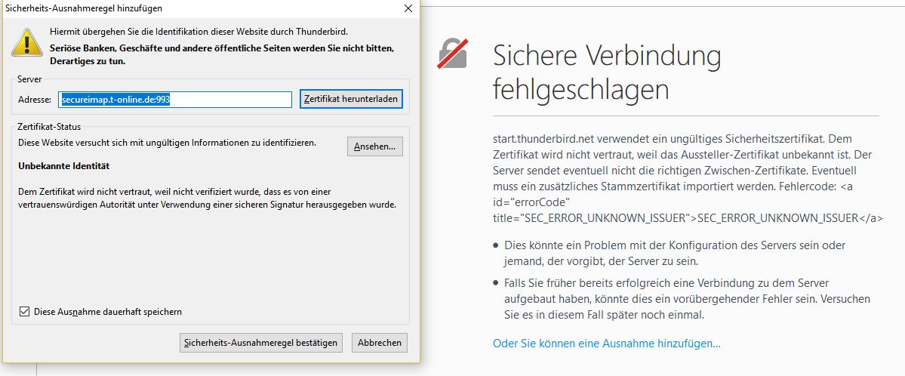Confirm with Sicherheits-Ausnahmeregel bestätigen button

coord(261,343)
